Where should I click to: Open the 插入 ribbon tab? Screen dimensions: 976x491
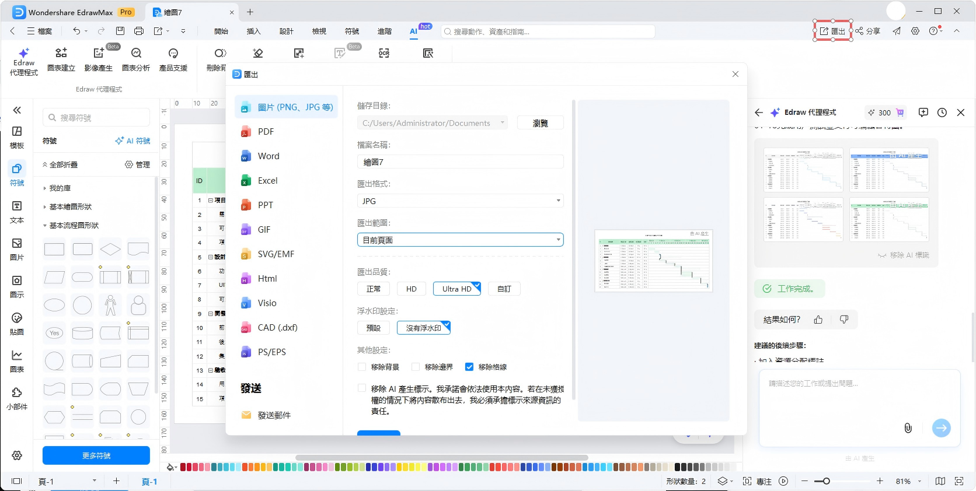[x=254, y=31]
